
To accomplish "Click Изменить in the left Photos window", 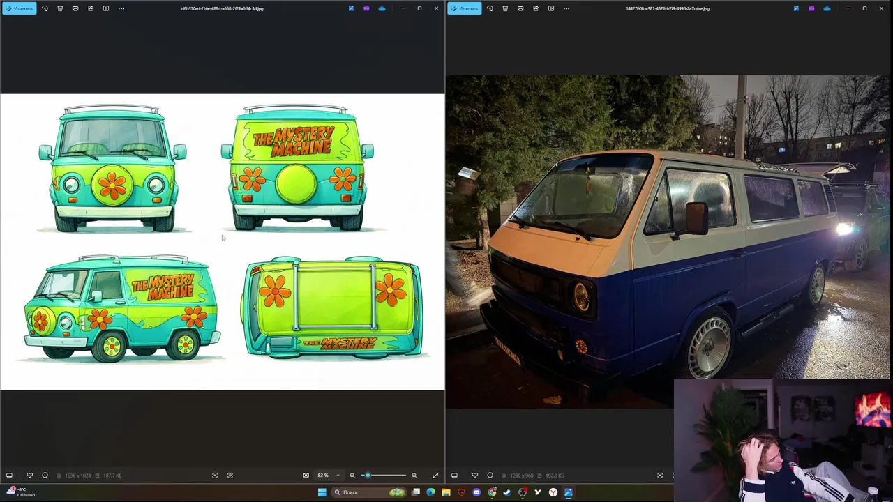I will point(19,8).
